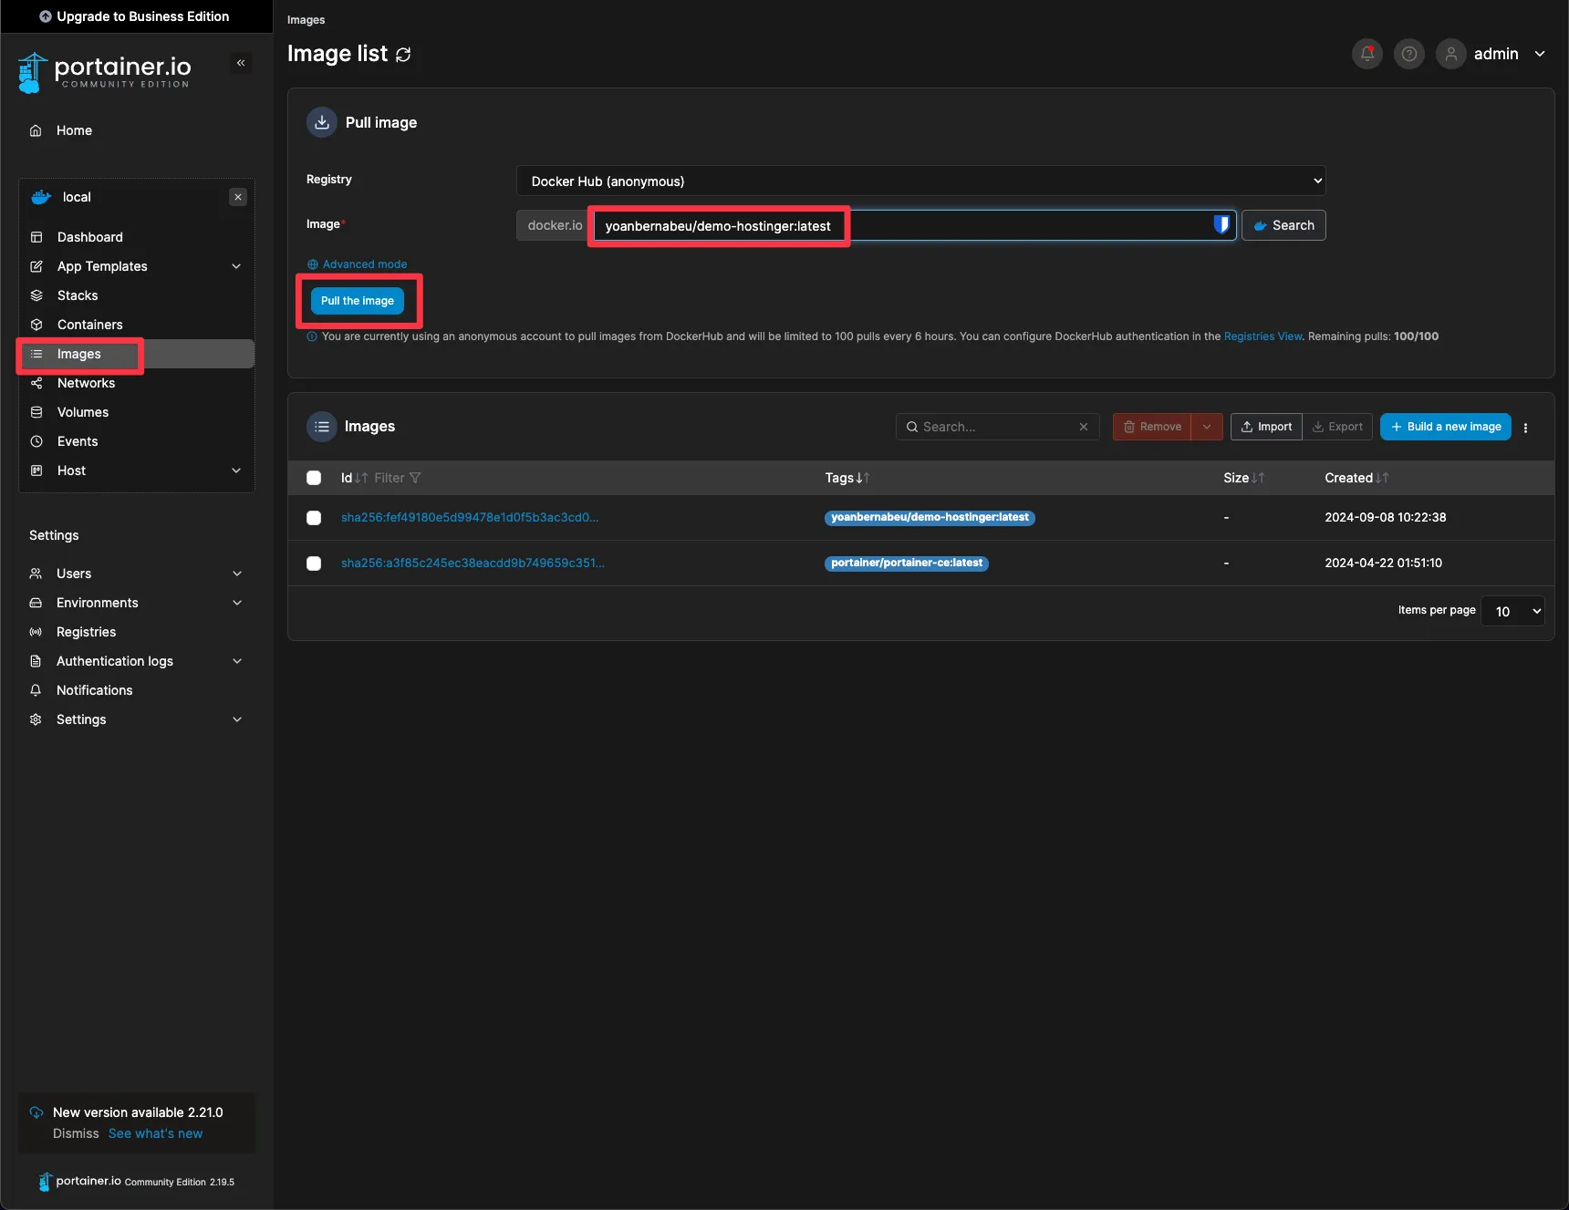The image size is (1569, 1210).
Task: Click the Id column Filter funnel icon
Action: (x=415, y=478)
